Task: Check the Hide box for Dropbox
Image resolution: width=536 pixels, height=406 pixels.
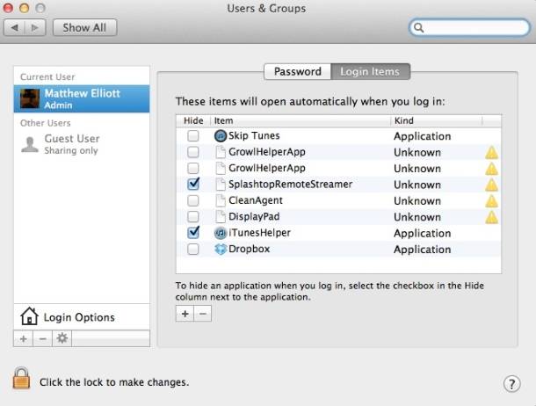Action: pos(193,249)
